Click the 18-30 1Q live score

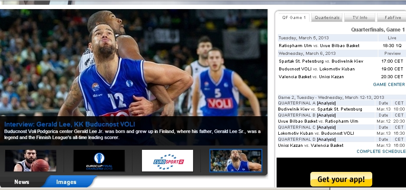coord(392,46)
